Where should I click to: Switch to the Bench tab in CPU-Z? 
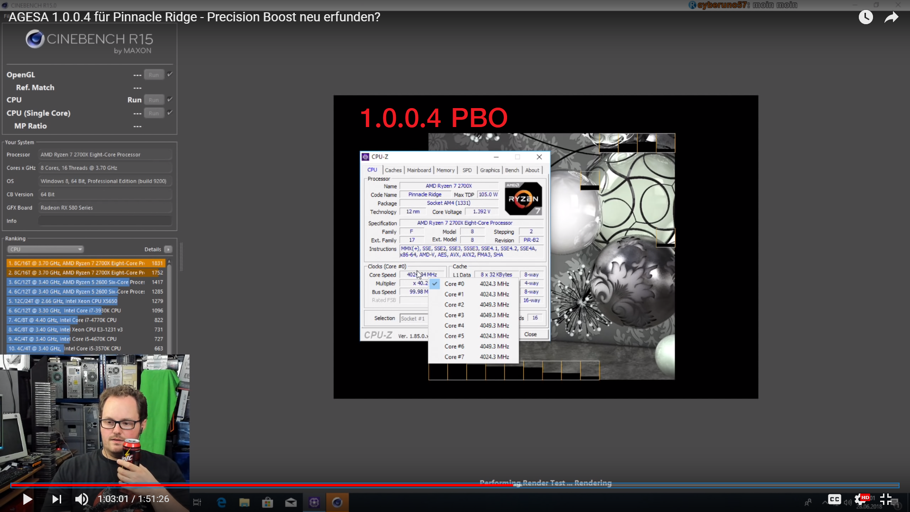coord(512,170)
